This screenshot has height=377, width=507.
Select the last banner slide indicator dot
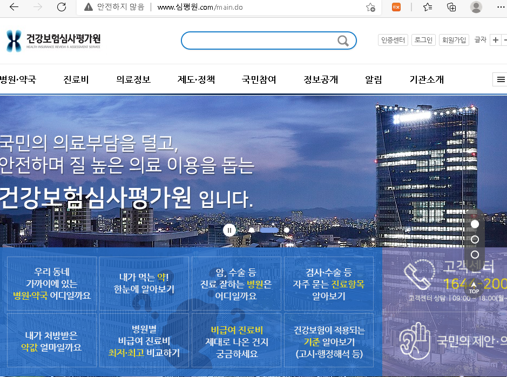point(287,230)
